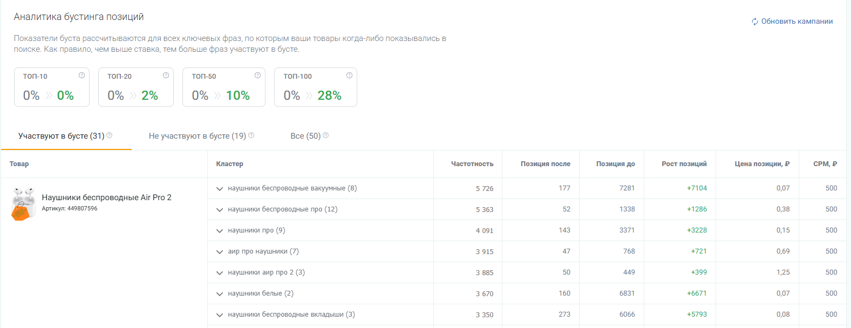Expand the наушники беспроводные про cluster
The height and width of the screenshot is (328, 851).
pyautogui.click(x=220, y=210)
